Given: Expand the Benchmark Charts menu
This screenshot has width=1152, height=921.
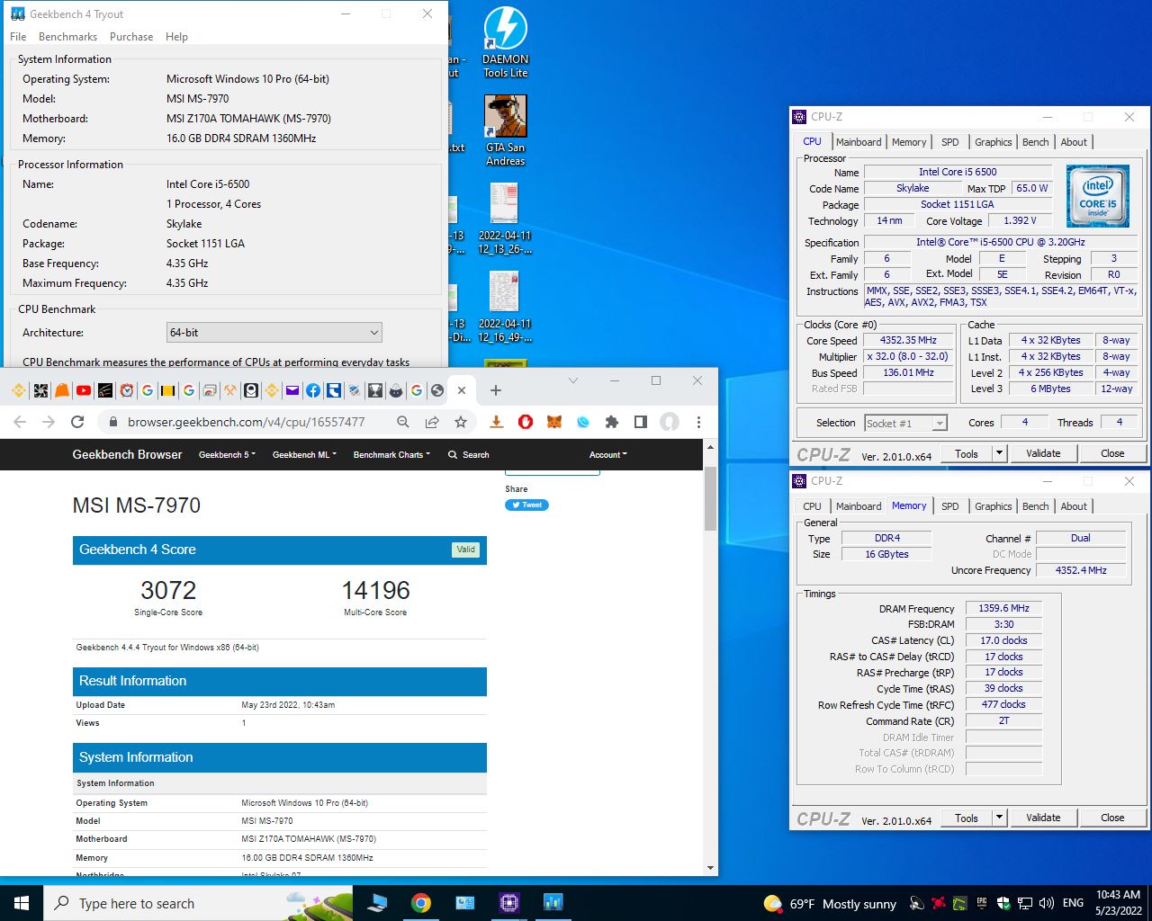Looking at the screenshot, I should coord(391,455).
